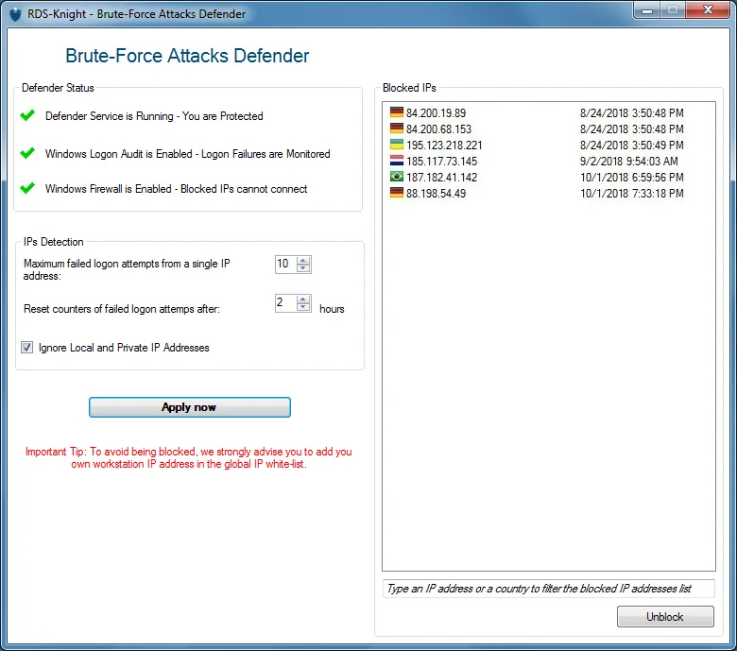This screenshot has width=737, height=651.
Task: Click the Apply now button
Action: pyautogui.click(x=189, y=407)
